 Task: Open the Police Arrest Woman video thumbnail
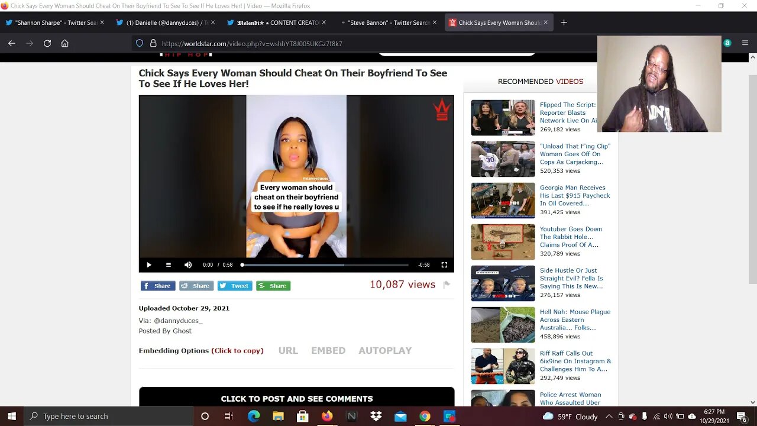click(503, 398)
